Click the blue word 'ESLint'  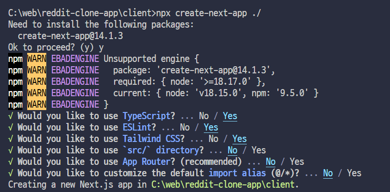(x=137, y=127)
